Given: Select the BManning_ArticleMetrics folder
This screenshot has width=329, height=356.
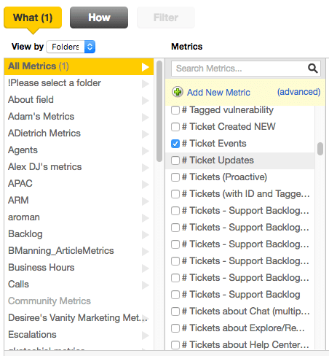Looking at the screenshot, I should 79,251.
